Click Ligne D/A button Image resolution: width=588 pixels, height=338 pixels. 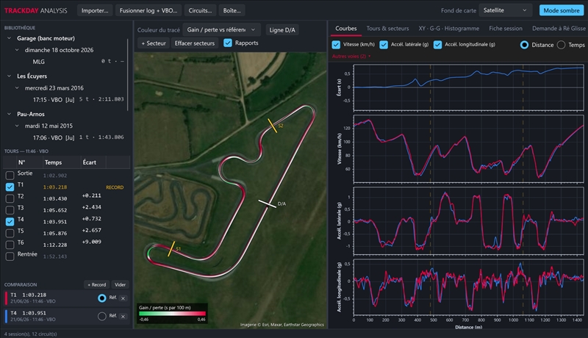click(x=282, y=30)
